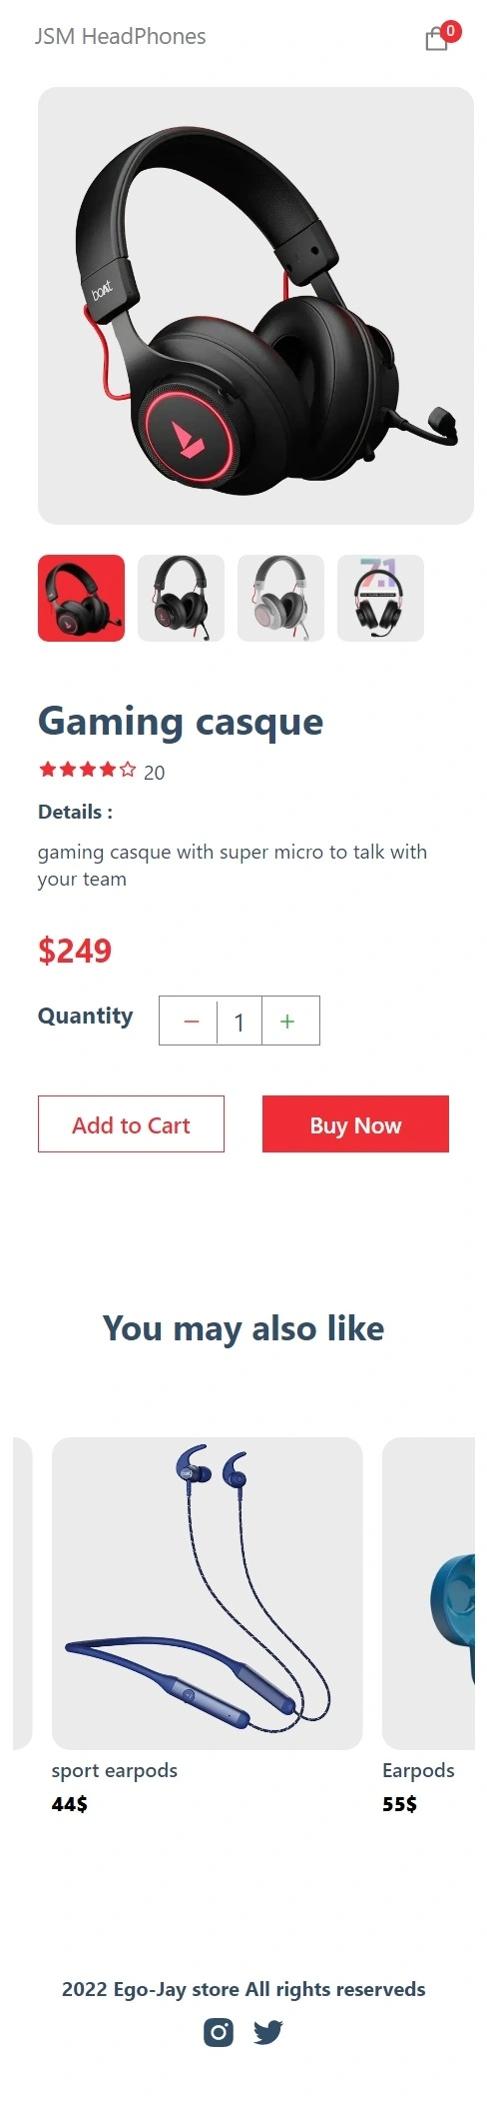Decrease quantity with the minus icon
Viewport: 487px width, 2101px height.
tap(192, 1022)
